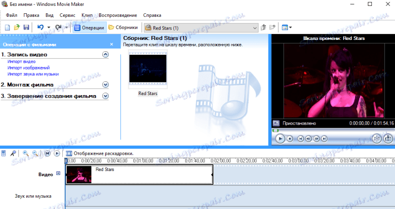Screen dimensions: 395x209
Task: Open narrate timeline microphone tool
Action: click(13, 153)
